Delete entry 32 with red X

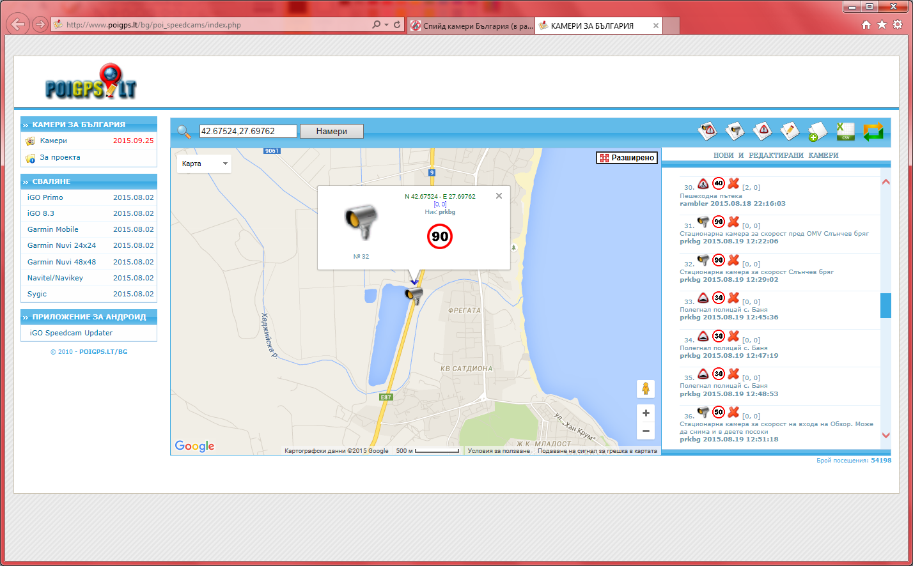(x=733, y=260)
